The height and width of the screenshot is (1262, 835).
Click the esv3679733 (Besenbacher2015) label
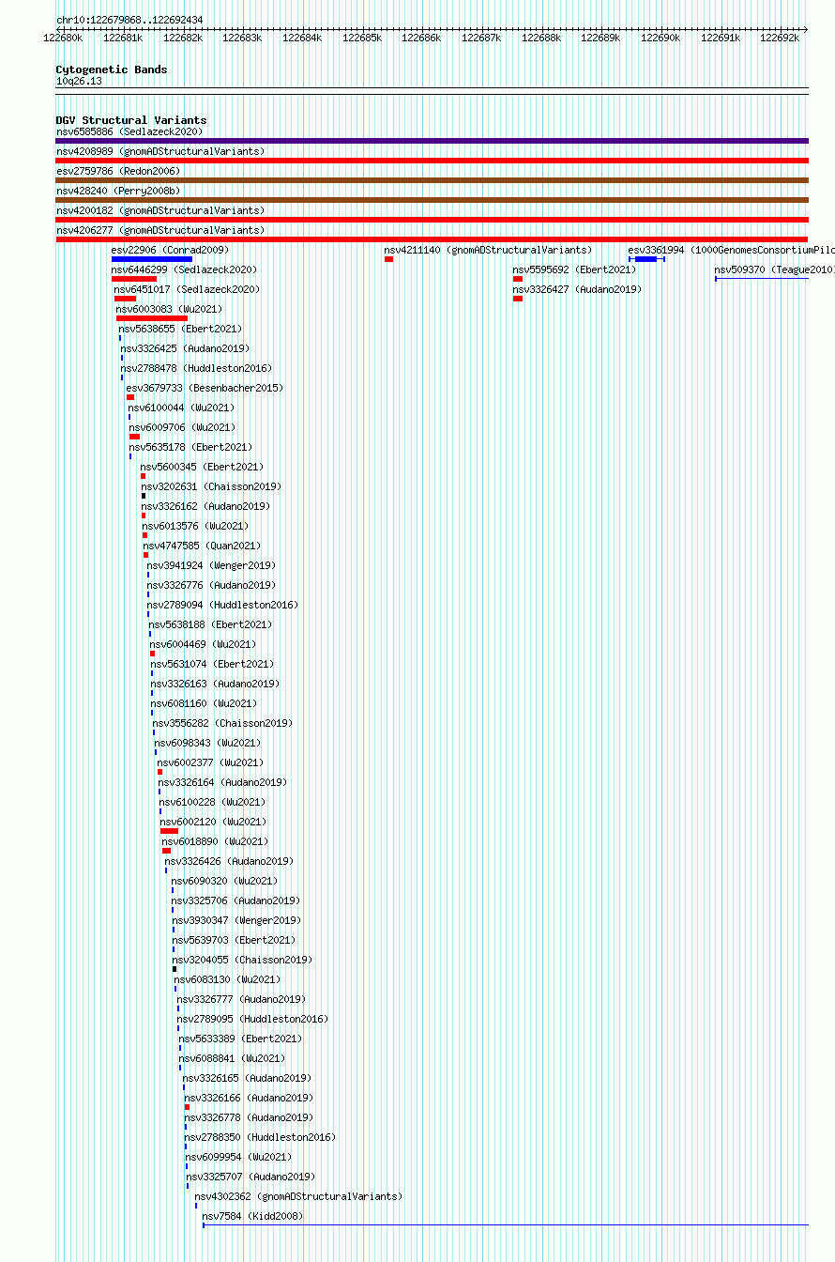(205, 388)
